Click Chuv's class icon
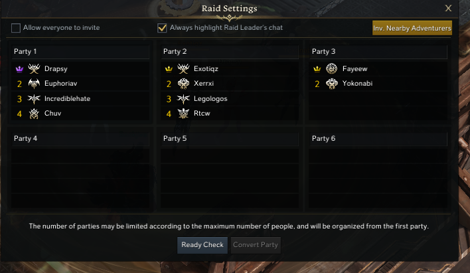Screen dimensions: 470x273 tap(35, 114)
